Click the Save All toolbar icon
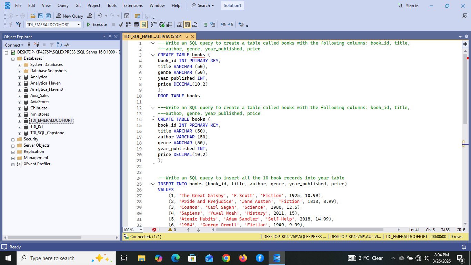The width and height of the screenshot is (471, 265). (x=48, y=16)
